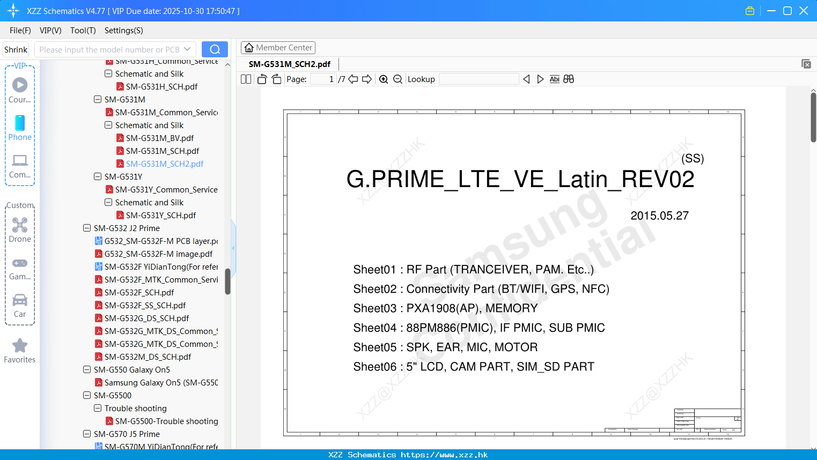Click the tree panel vertical scrollbar
Viewport: 817px width, 460px height.
(x=227, y=281)
